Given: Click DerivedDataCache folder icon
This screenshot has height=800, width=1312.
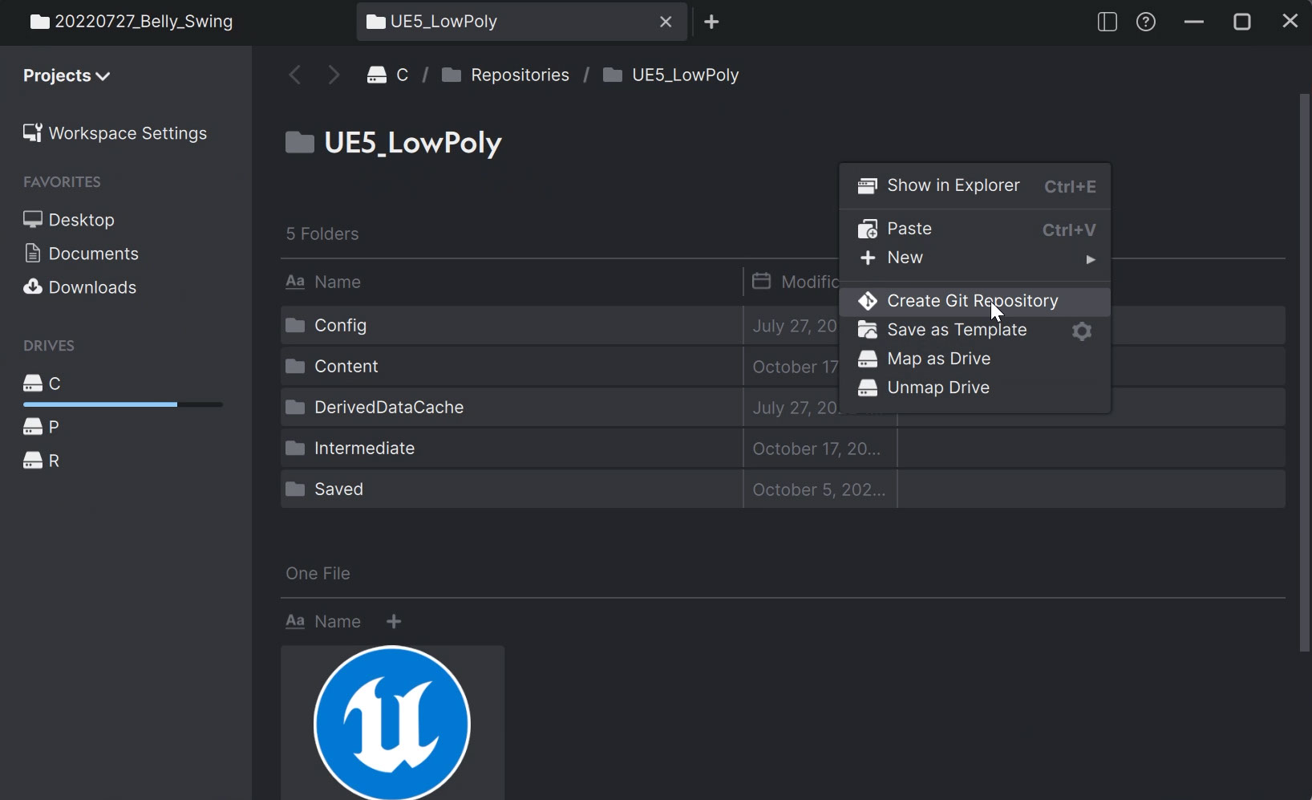Looking at the screenshot, I should coord(295,407).
